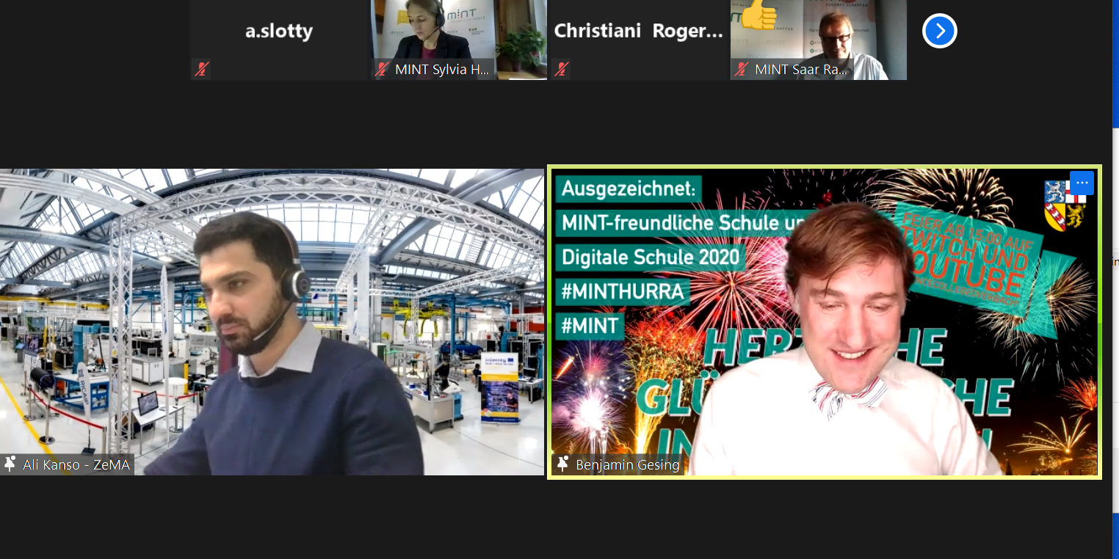Screen dimensions: 1119x559
Task: Click the "MINT Saar Ra..." name label
Action: [x=801, y=70]
